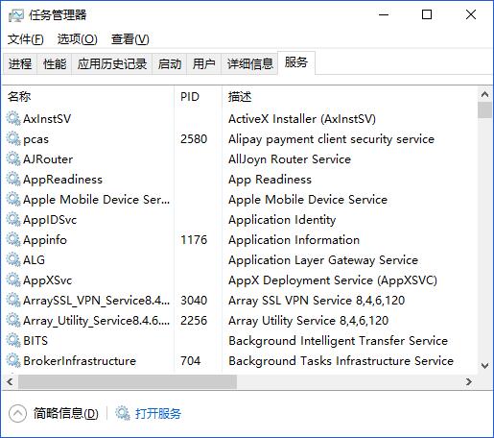Collapse to 简略信息 with the arrow button
Screen dimensions: 494x438
point(17,413)
